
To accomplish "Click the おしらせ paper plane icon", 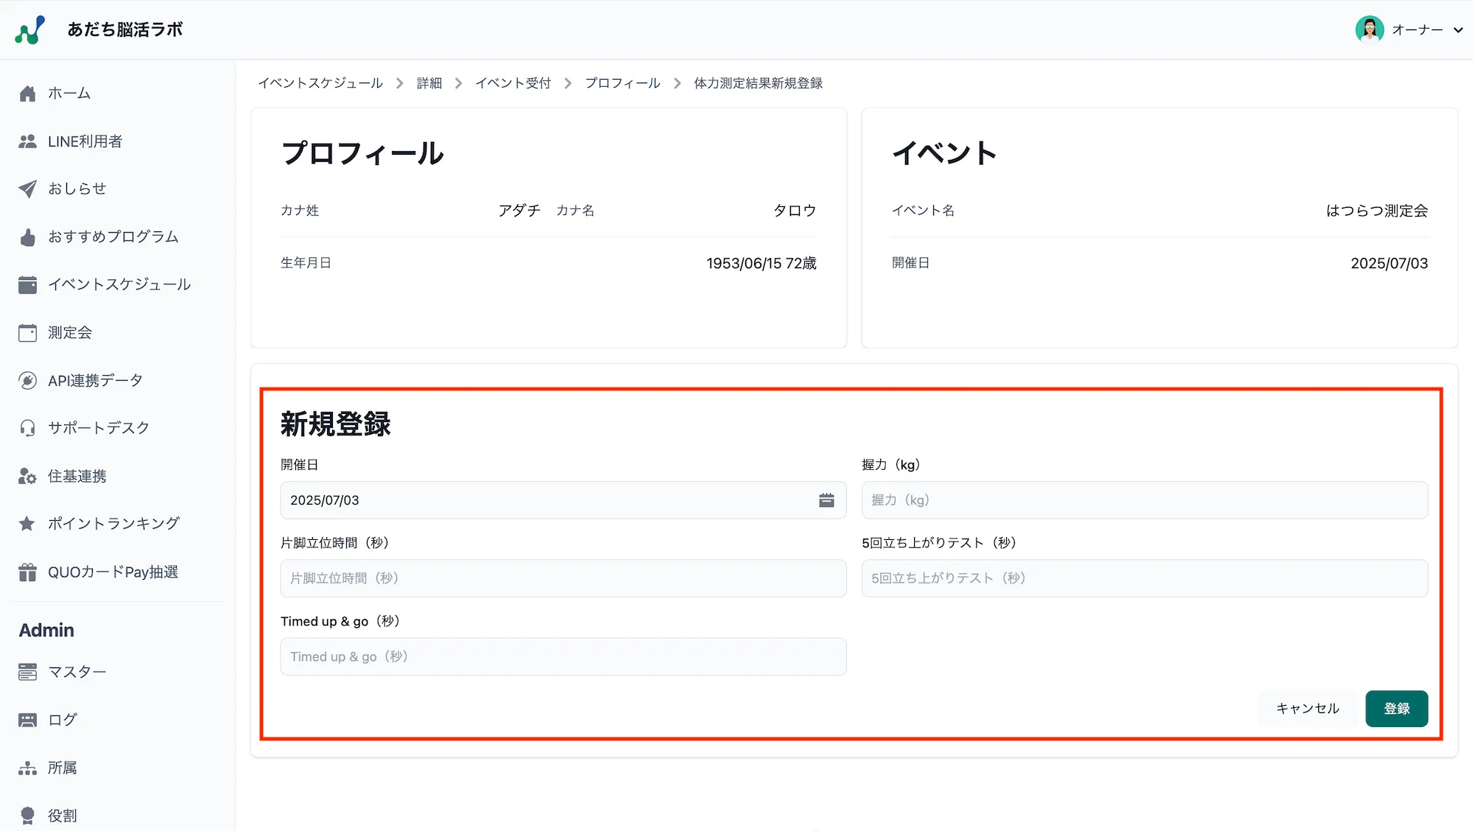I will 27,189.
